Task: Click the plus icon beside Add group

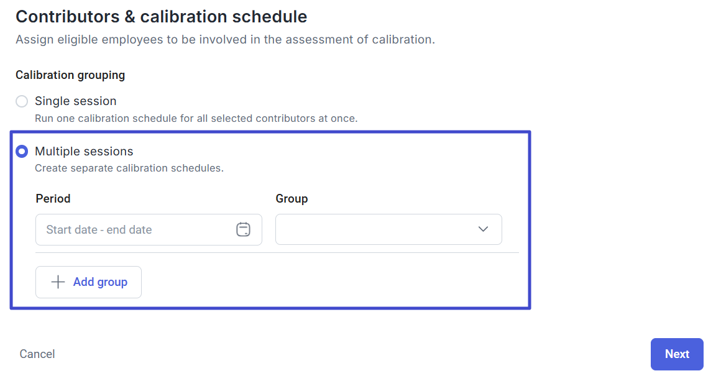Action: [x=58, y=282]
